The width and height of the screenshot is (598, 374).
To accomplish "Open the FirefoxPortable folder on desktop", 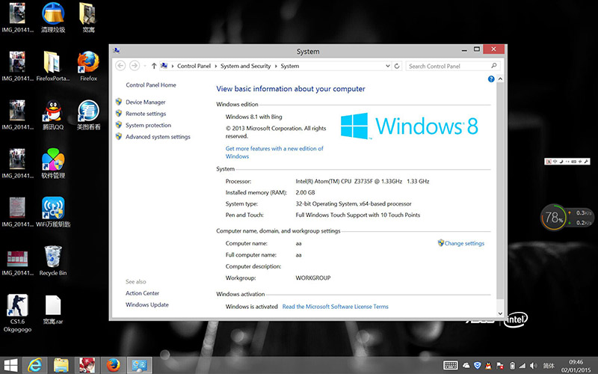I will pyautogui.click(x=52, y=66).
